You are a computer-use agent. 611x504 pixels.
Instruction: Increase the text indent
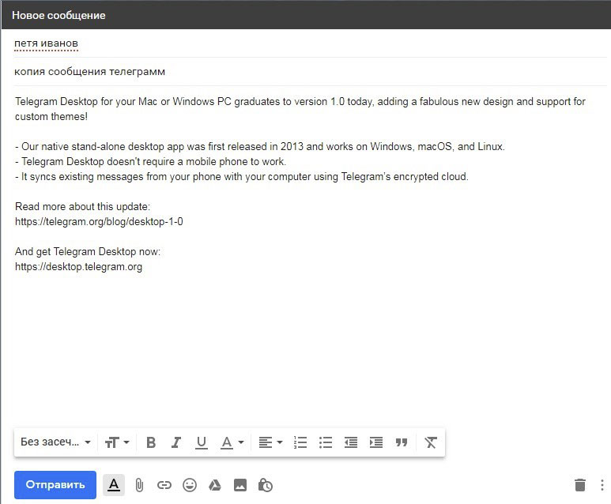pyautogui.click(x=376, y=442)
